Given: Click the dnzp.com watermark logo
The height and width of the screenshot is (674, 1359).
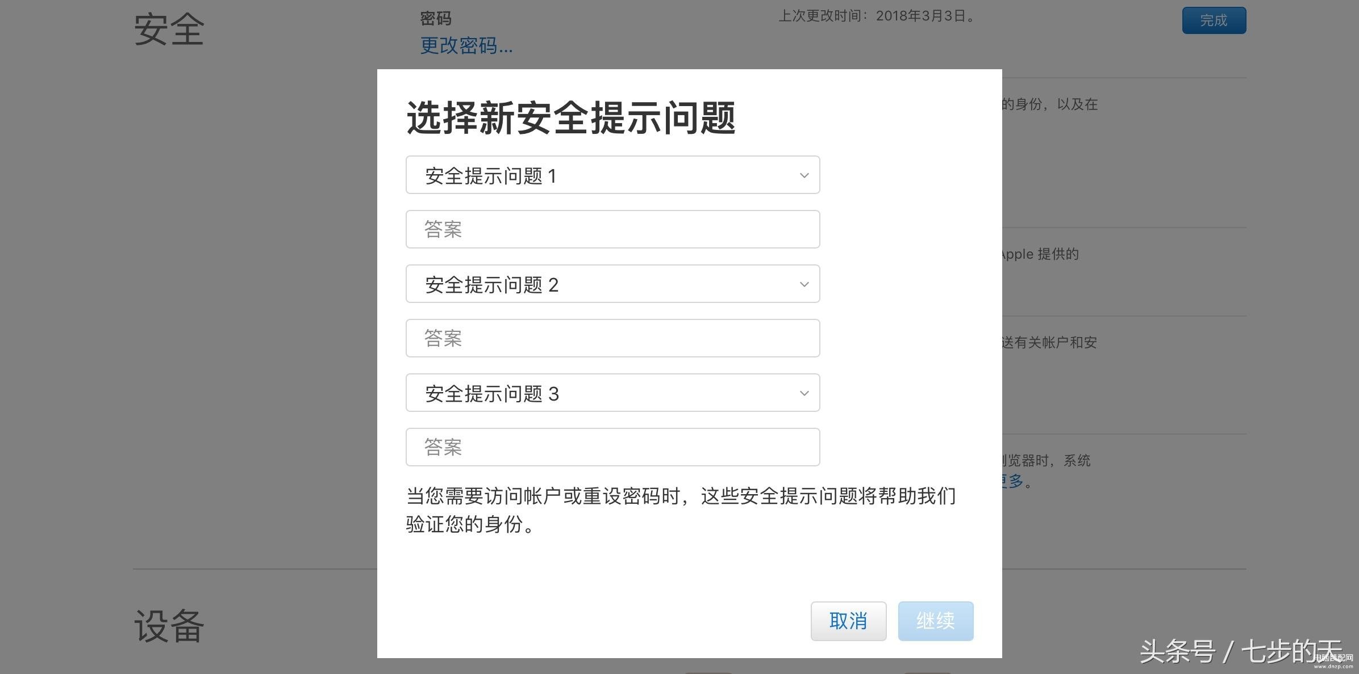Looking at the screenshot, I should pos(1333,661).
